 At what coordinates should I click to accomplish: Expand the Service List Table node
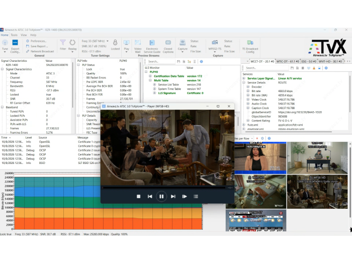pyautogui.click(x=154, y=84)
